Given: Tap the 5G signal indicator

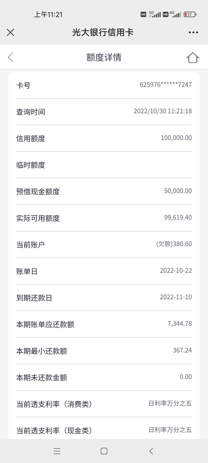Looking at the screenshot, I should click(x=155, y=14).
